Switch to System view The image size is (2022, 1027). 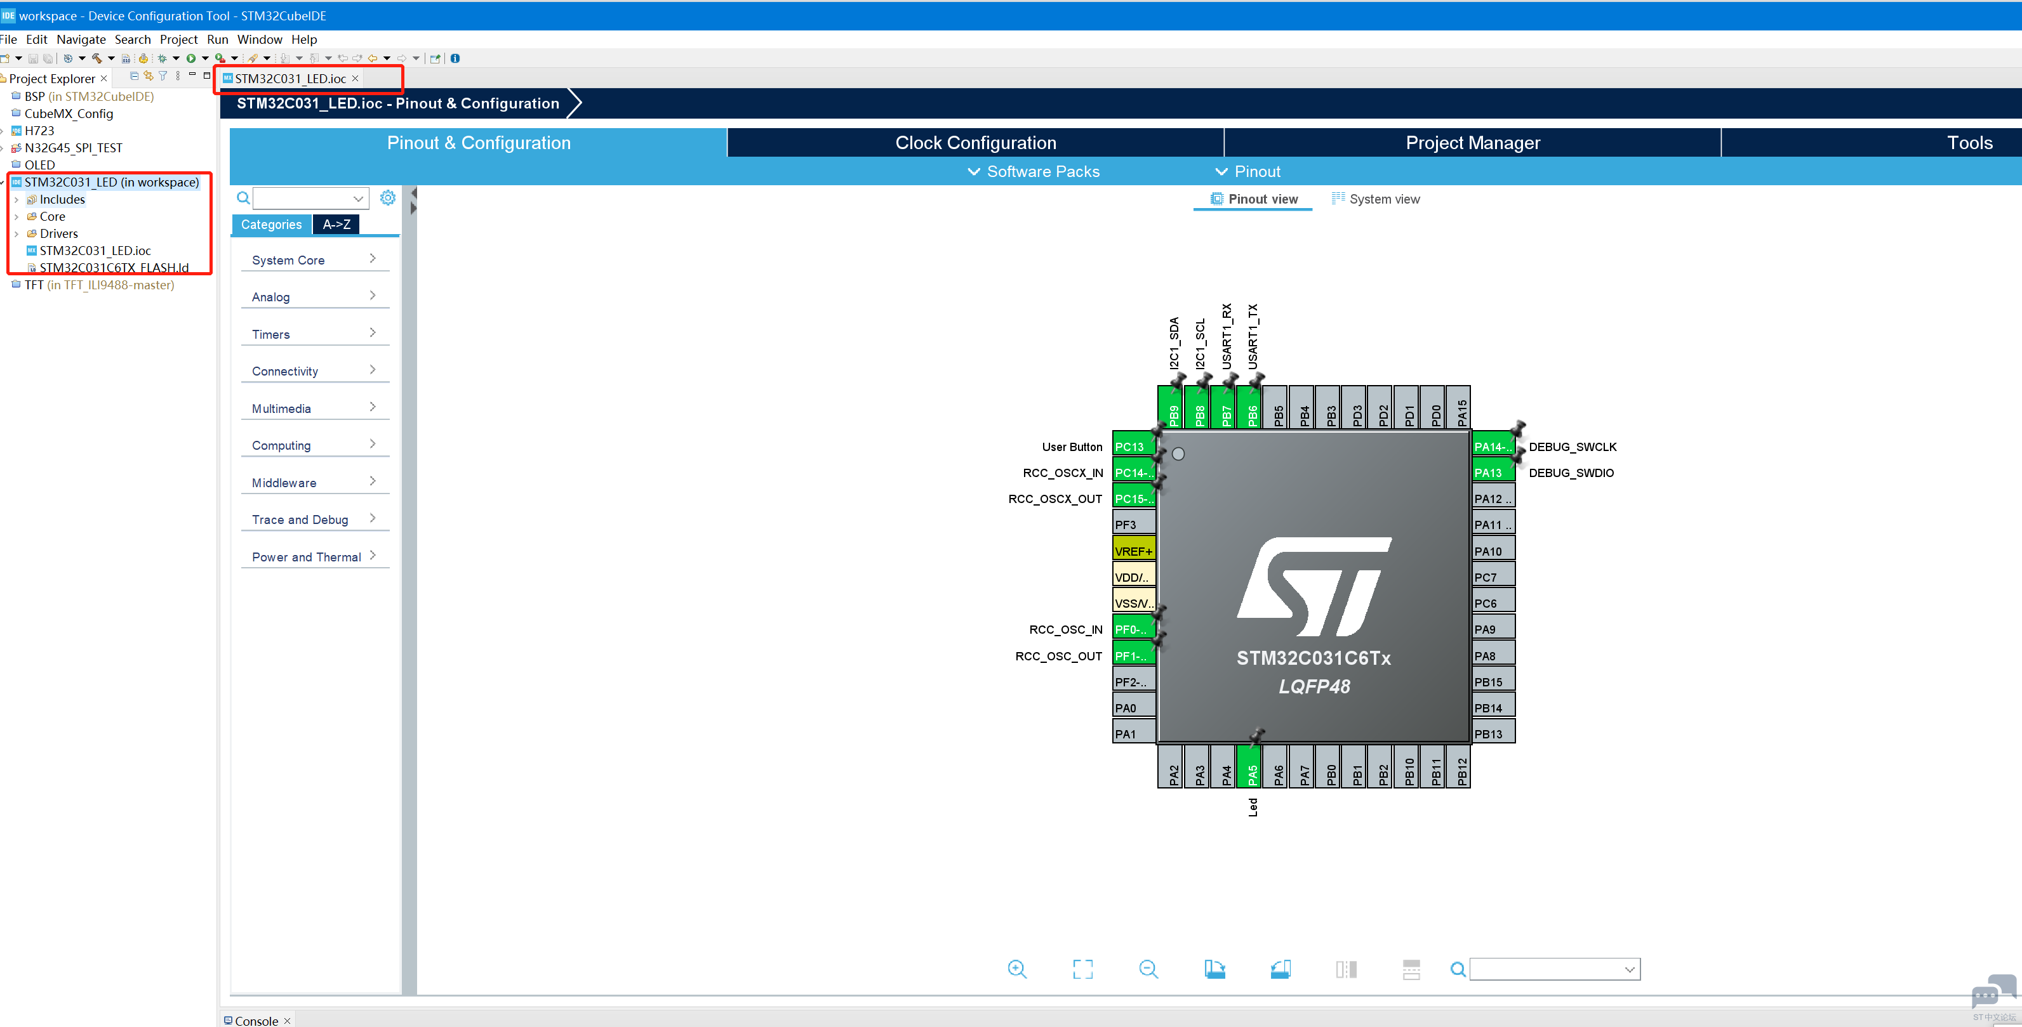(x=1375, y=199)
